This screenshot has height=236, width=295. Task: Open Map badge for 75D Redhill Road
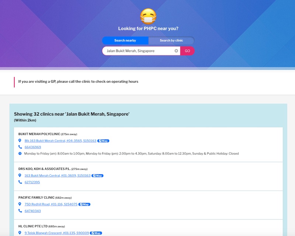pos(84,204)
